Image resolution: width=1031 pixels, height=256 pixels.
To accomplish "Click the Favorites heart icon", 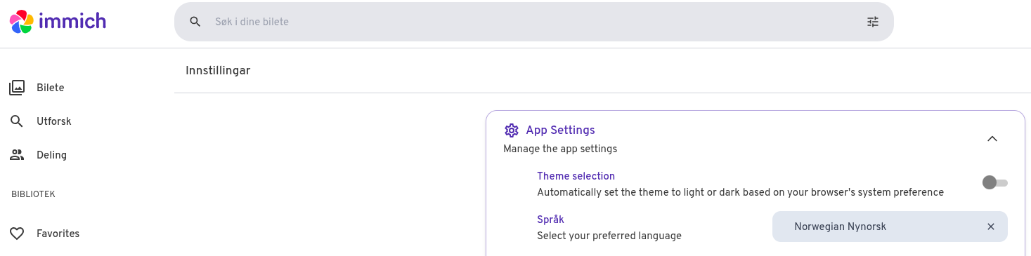I will [17, 234].
